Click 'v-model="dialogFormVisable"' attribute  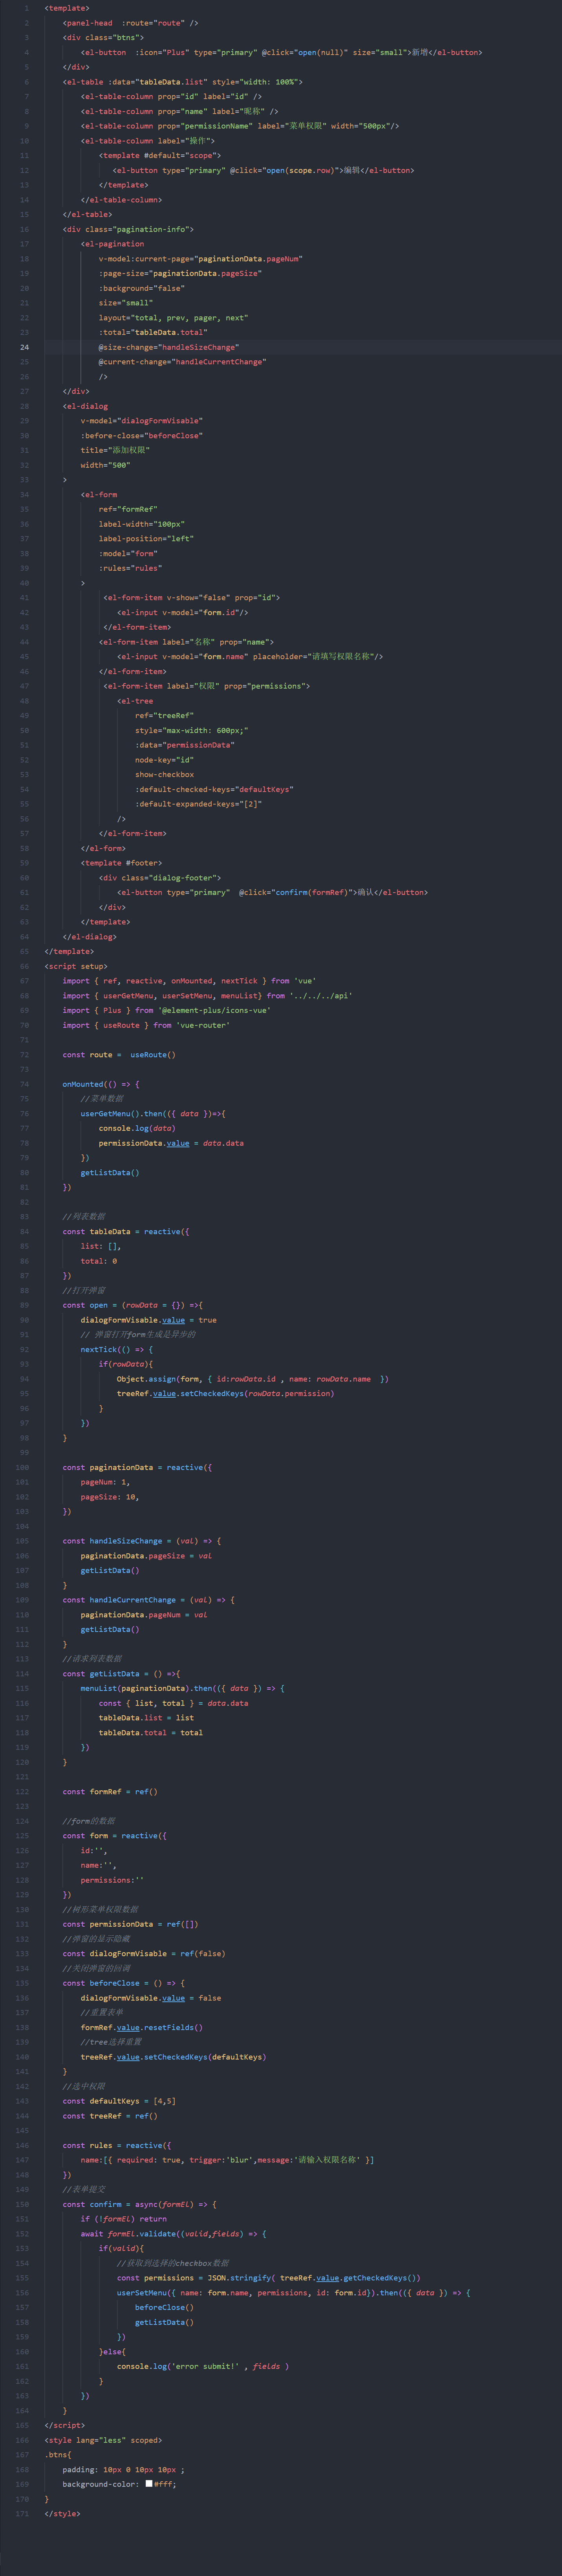[142, 421]
